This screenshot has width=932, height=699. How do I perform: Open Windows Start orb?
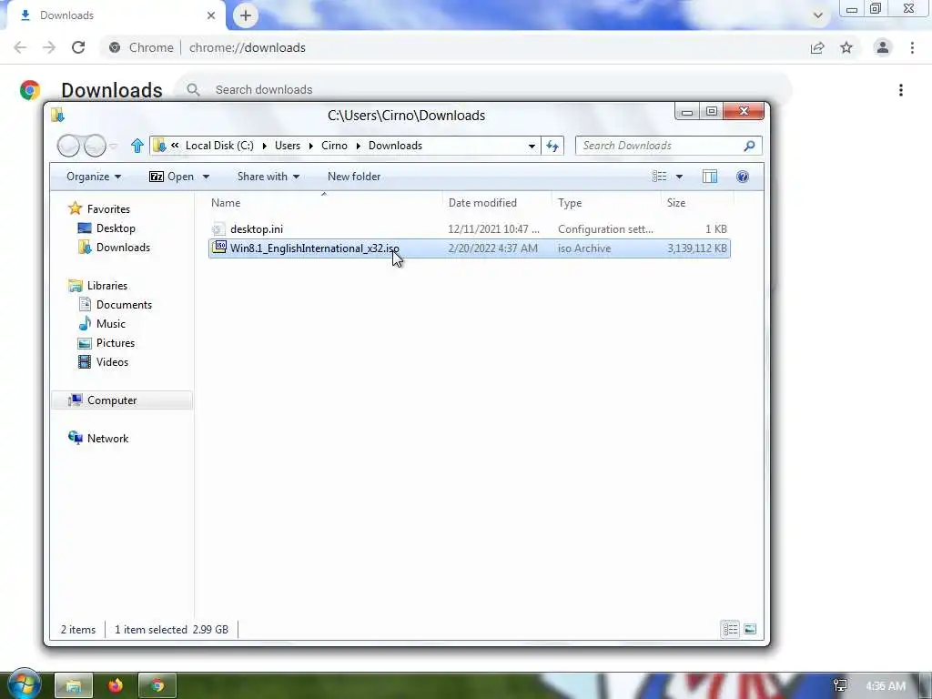(x=24, y=684)
